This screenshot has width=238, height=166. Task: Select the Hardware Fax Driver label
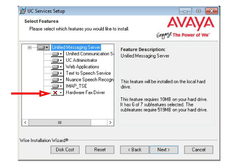[x=85, y=93]
